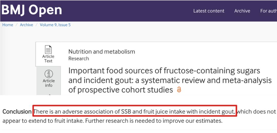Click the 'Archive' breadcrumb link
This screenshot has height=133, width=277.
coord(26,25)
